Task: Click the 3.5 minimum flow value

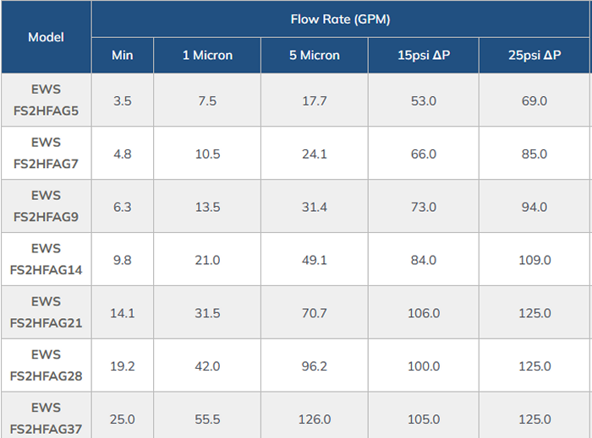Action: click(123, 100)
